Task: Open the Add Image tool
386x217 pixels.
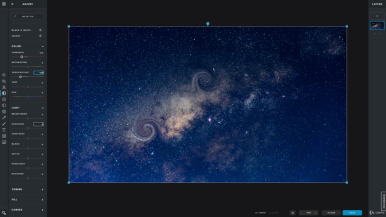Action: pos(4,142)
